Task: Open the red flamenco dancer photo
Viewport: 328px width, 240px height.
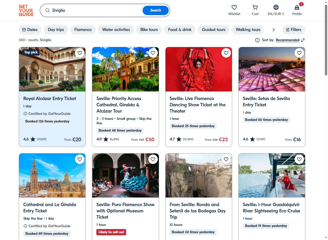Action: 199,69
